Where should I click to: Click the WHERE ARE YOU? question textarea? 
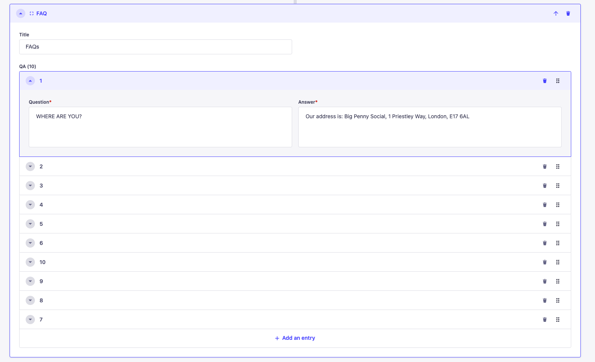click(x=160, y=127)
